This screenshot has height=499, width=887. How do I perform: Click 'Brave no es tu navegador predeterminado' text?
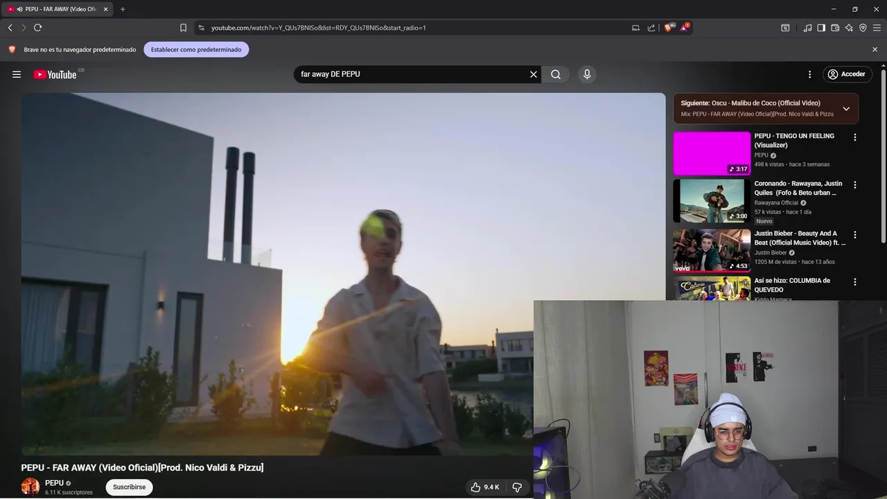coord(80,50)
